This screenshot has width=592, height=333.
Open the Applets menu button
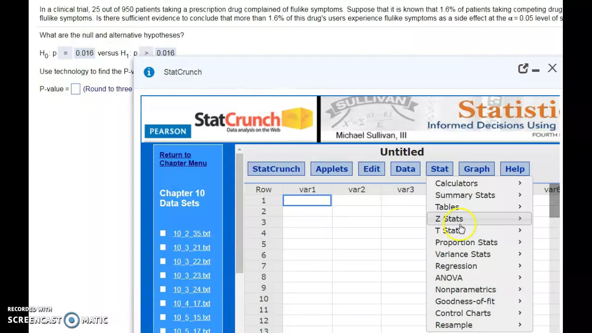pyautogui.click(x=332, y=169)
